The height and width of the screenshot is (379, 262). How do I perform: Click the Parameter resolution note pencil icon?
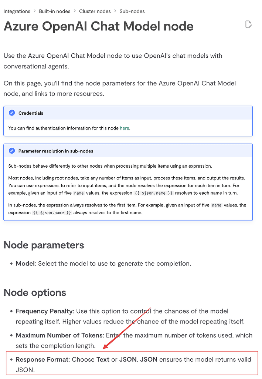tap(12, 151)
